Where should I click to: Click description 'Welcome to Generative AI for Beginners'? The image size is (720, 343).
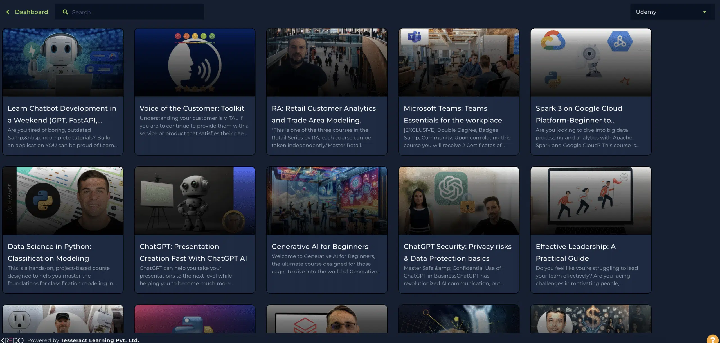pos(326,264)
